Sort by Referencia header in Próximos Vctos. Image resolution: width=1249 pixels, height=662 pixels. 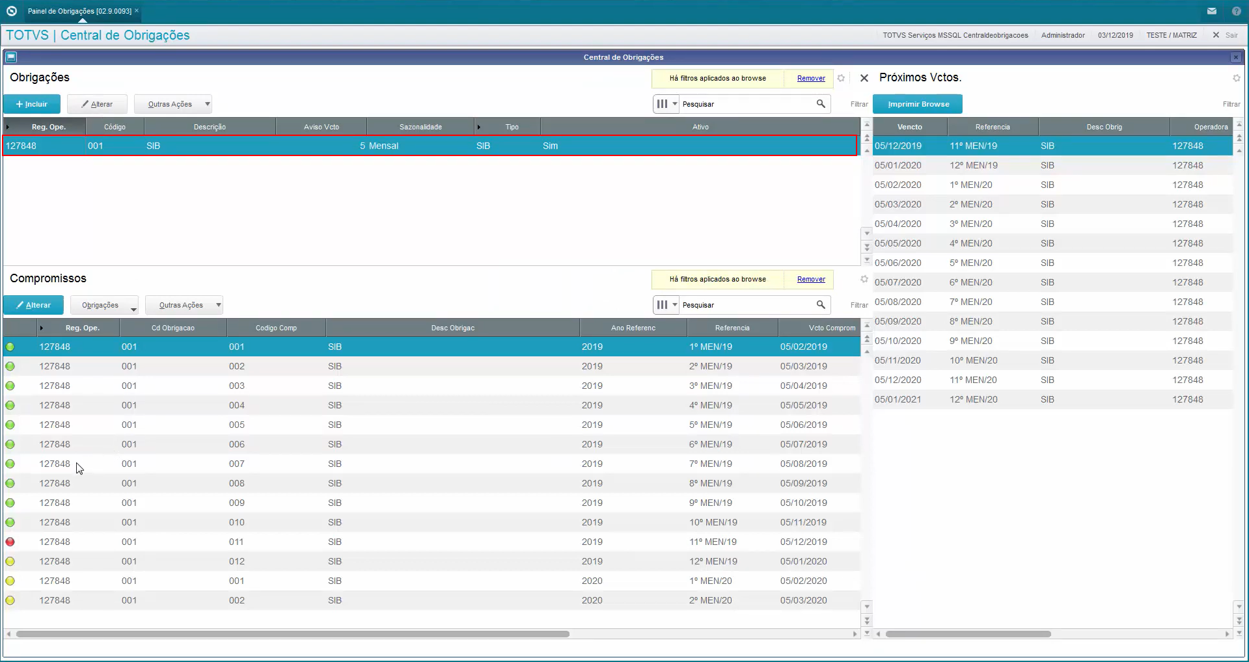coord(993,127)
